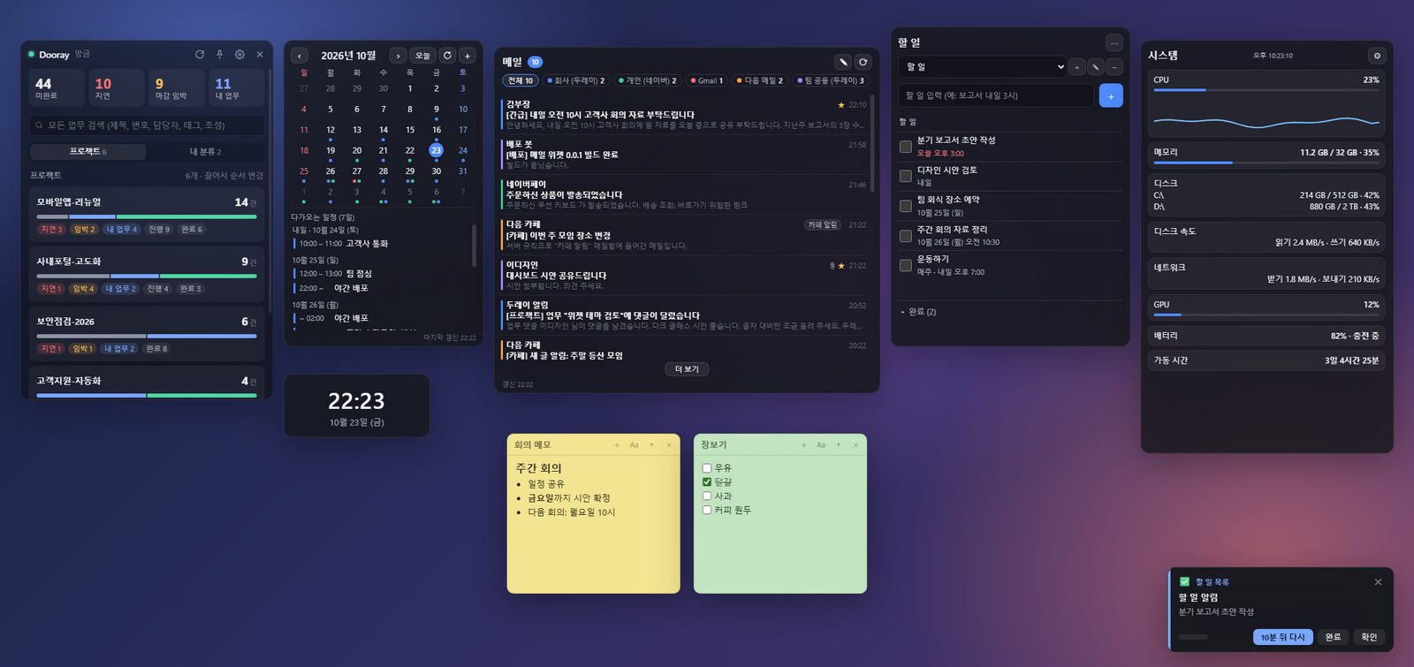
Task: Open color menu arrow on 장보기 note
Action: 839,445
